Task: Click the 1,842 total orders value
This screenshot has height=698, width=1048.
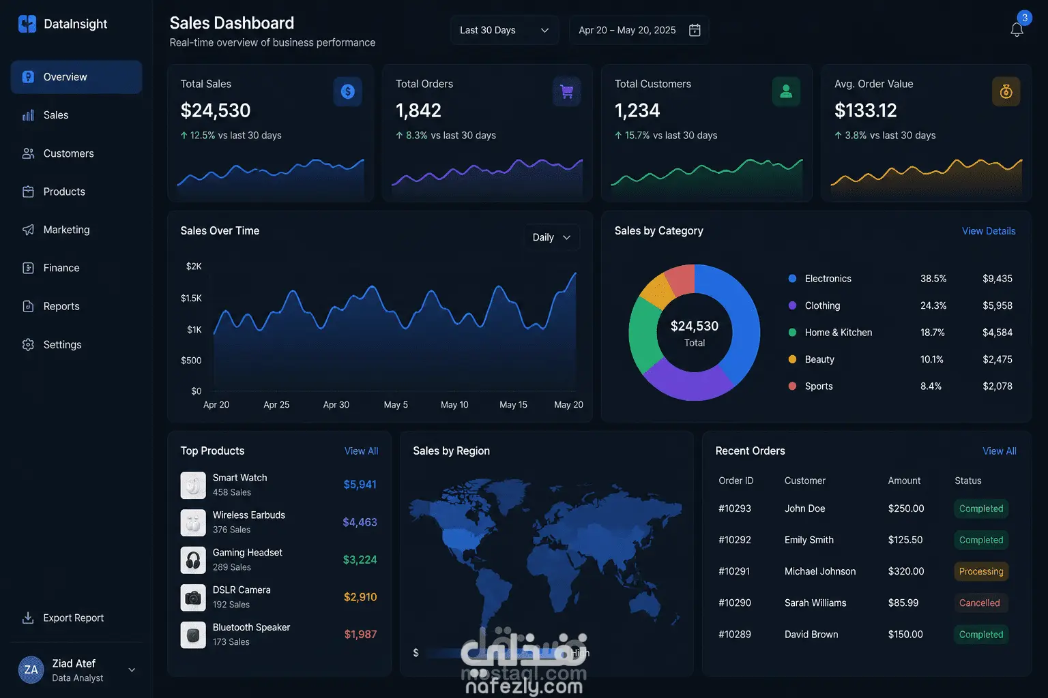Action: [x=418, y=110]
